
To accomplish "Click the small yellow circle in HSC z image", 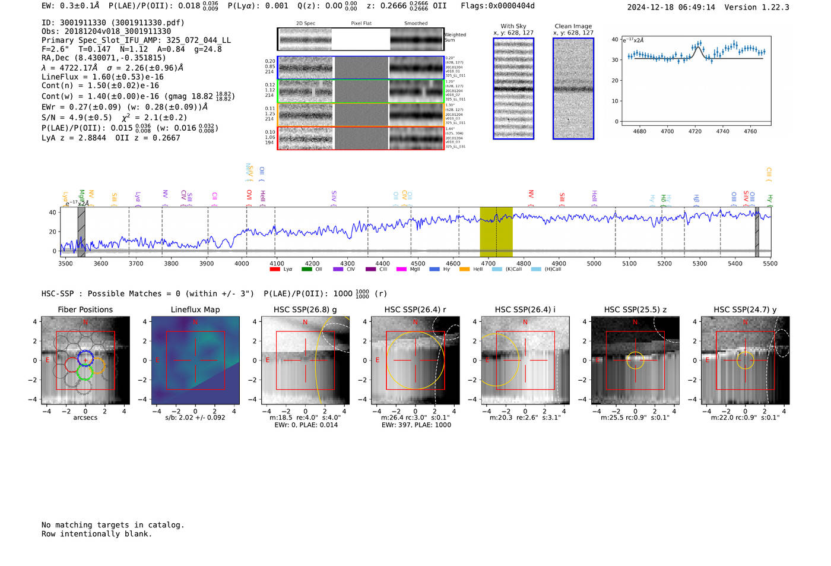I will click(x=635, y=360).
